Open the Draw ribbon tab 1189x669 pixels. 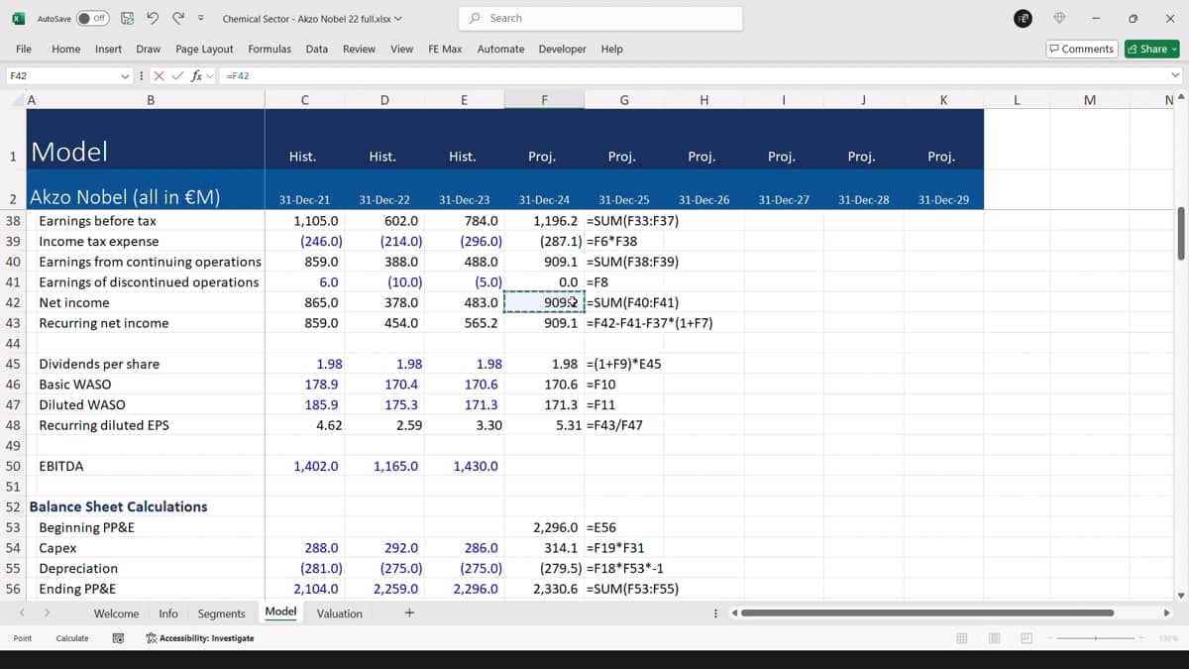149,49
